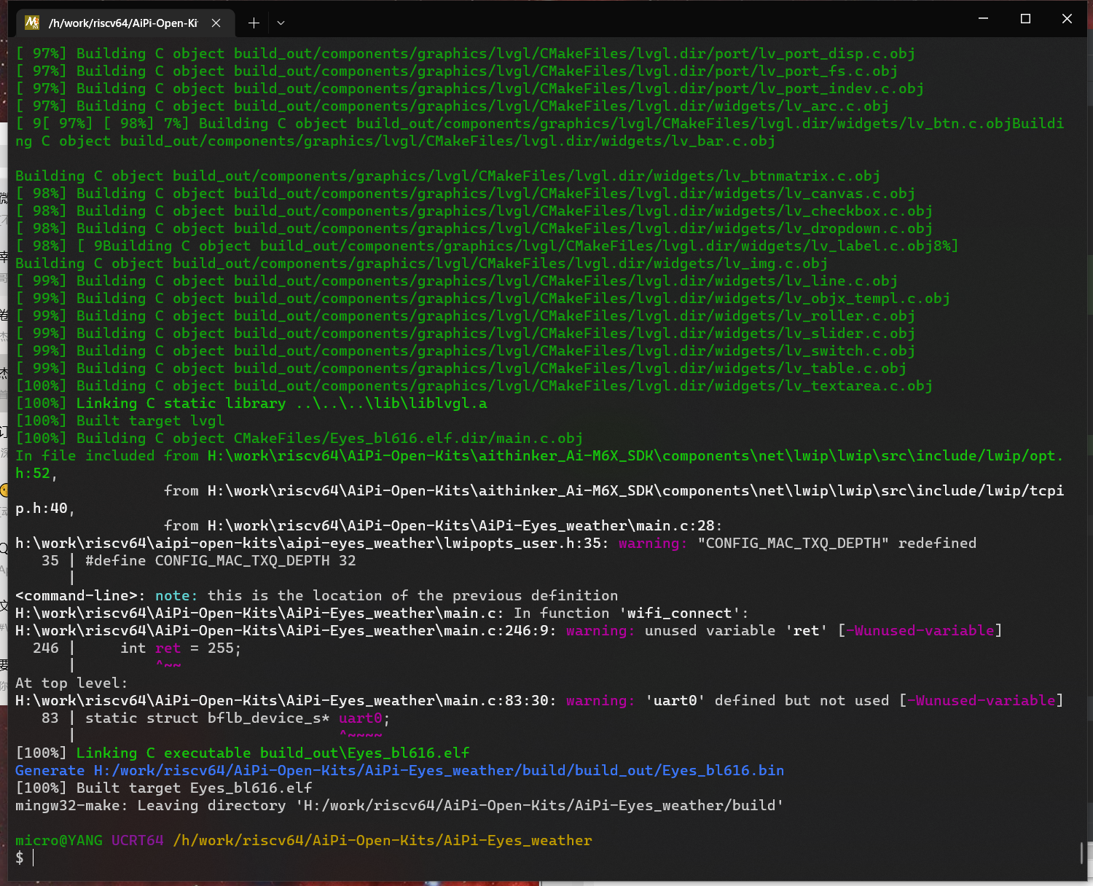Close the terminal window
Image resolution: width=1093 pixels, height=886 pixels.
(x=1067, y=18)
